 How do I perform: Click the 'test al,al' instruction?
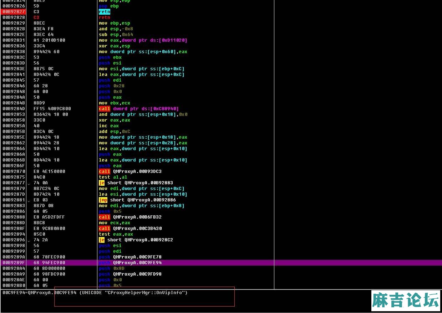[113, 177]
